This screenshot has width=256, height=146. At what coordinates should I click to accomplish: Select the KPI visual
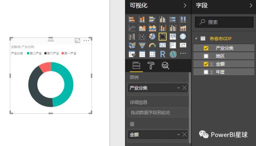coord(183,45)
